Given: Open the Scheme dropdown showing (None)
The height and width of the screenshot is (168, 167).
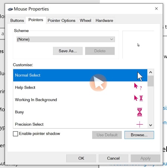Looking at the screenshot, I should coord(66,39).
